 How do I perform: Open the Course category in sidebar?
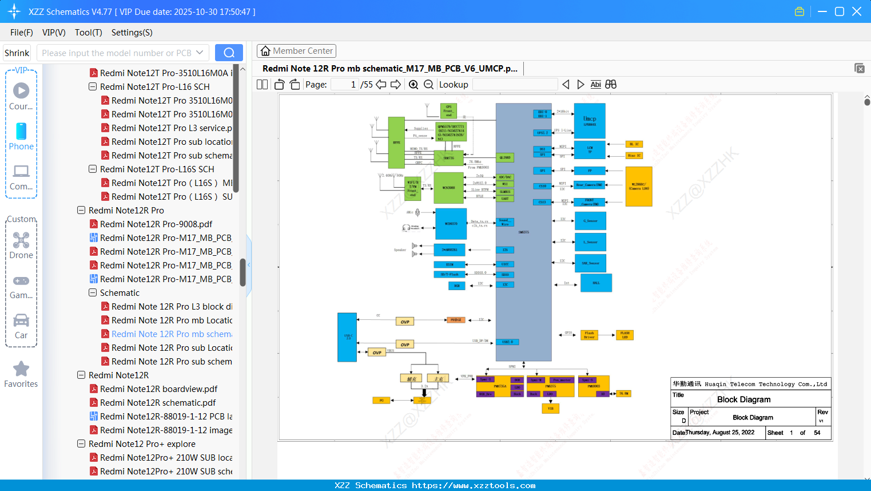click(21, 97)
